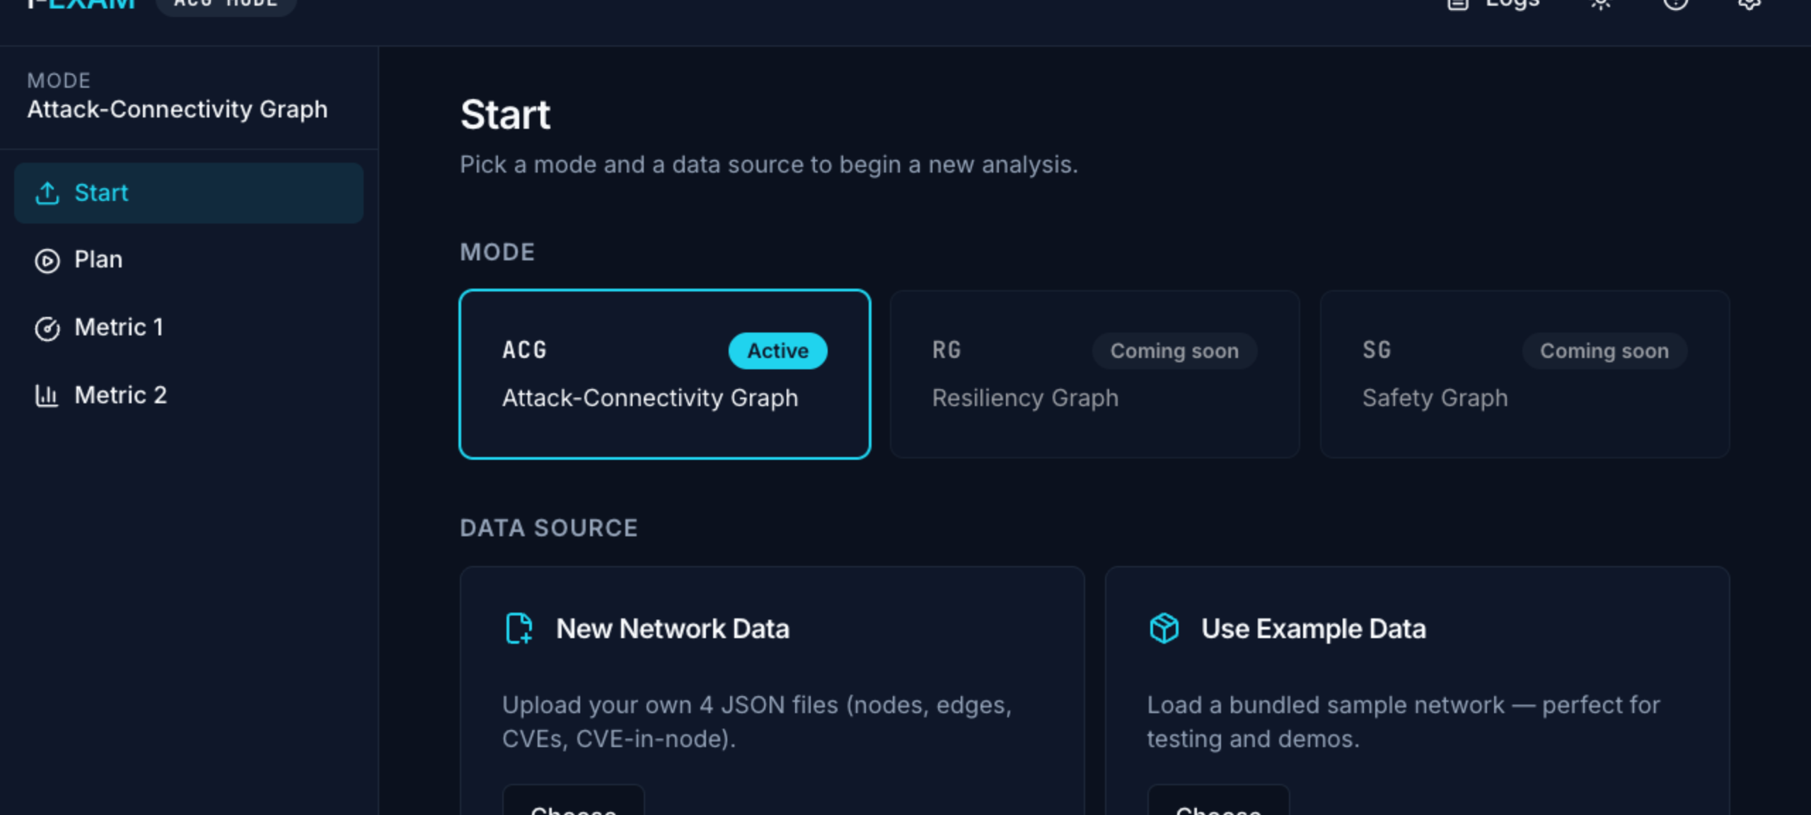Click the 'Safety Graph' text
This screenshot has height=815, width=1811.
[x=1435, y=398]
